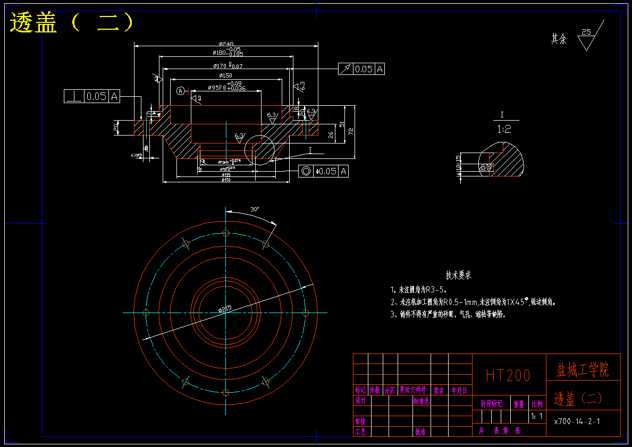Viewport: 632px width, 447px height.
Task: Select the ø215 bolt circle dimension
Action: [x=225, y=309]
